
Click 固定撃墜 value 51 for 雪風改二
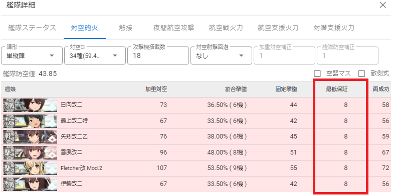tap(294, 152)
